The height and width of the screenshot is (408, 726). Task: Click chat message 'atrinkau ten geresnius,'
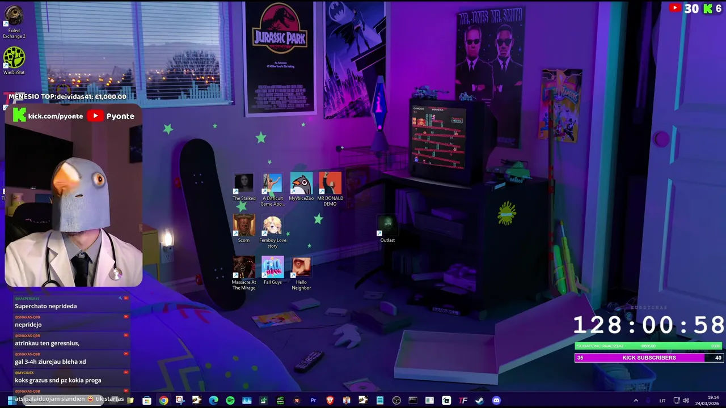(47, 343)
